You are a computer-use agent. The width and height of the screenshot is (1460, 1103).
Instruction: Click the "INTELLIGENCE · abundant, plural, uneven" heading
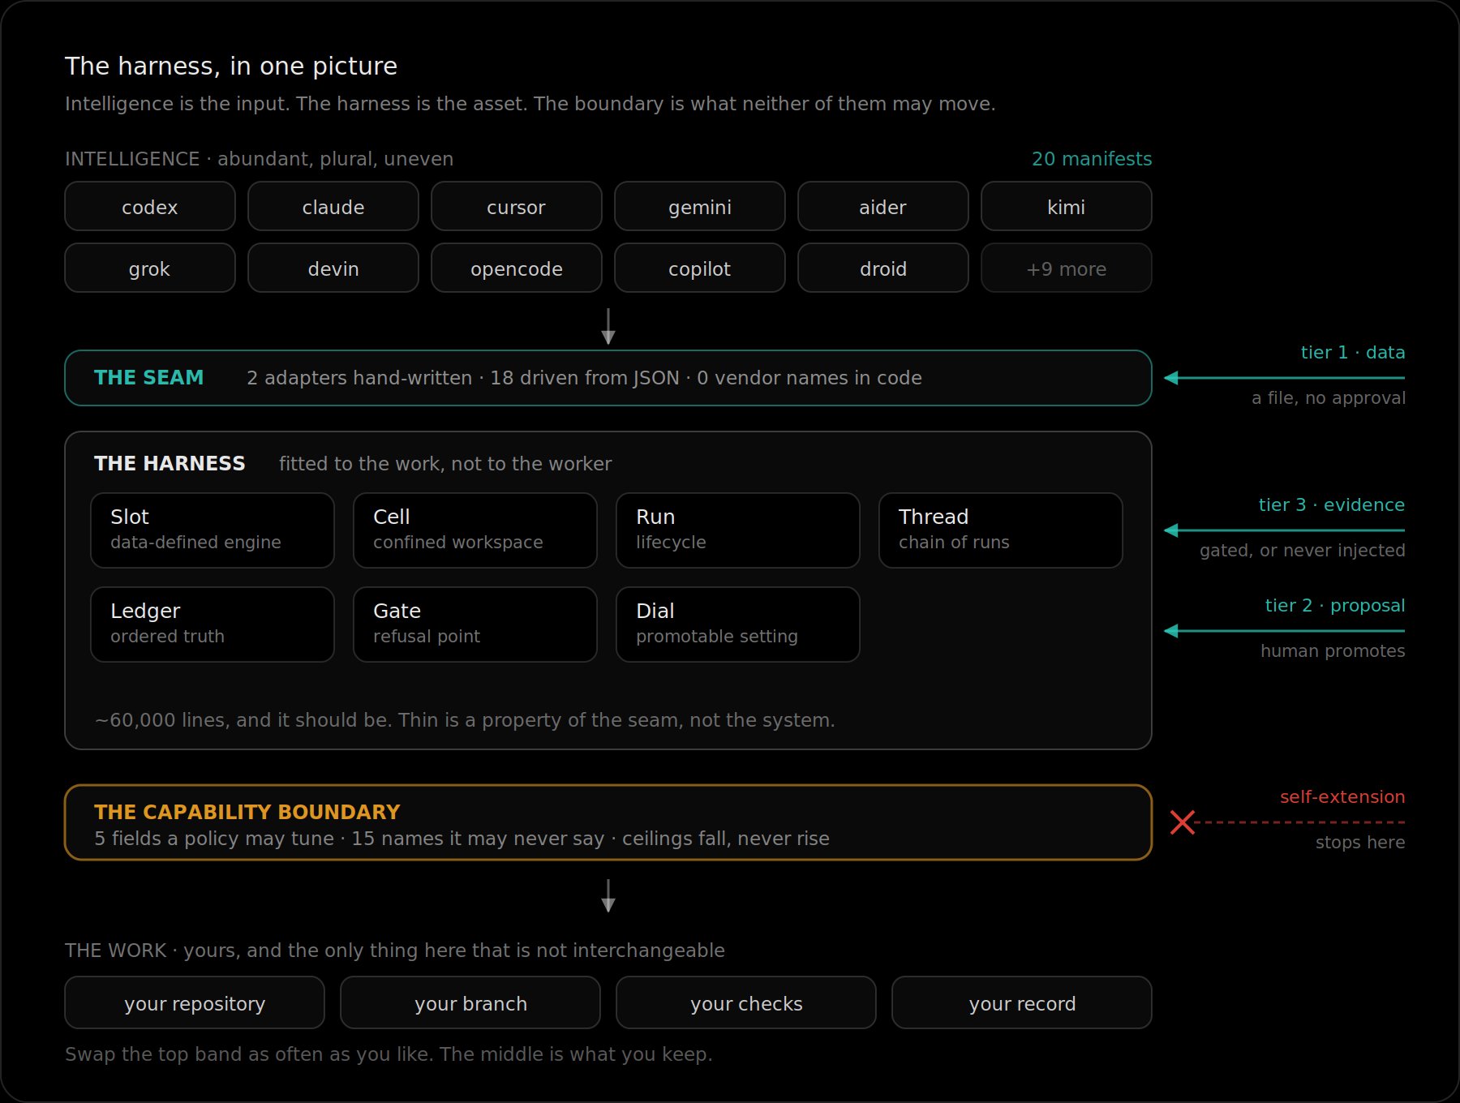pos(260,159)
